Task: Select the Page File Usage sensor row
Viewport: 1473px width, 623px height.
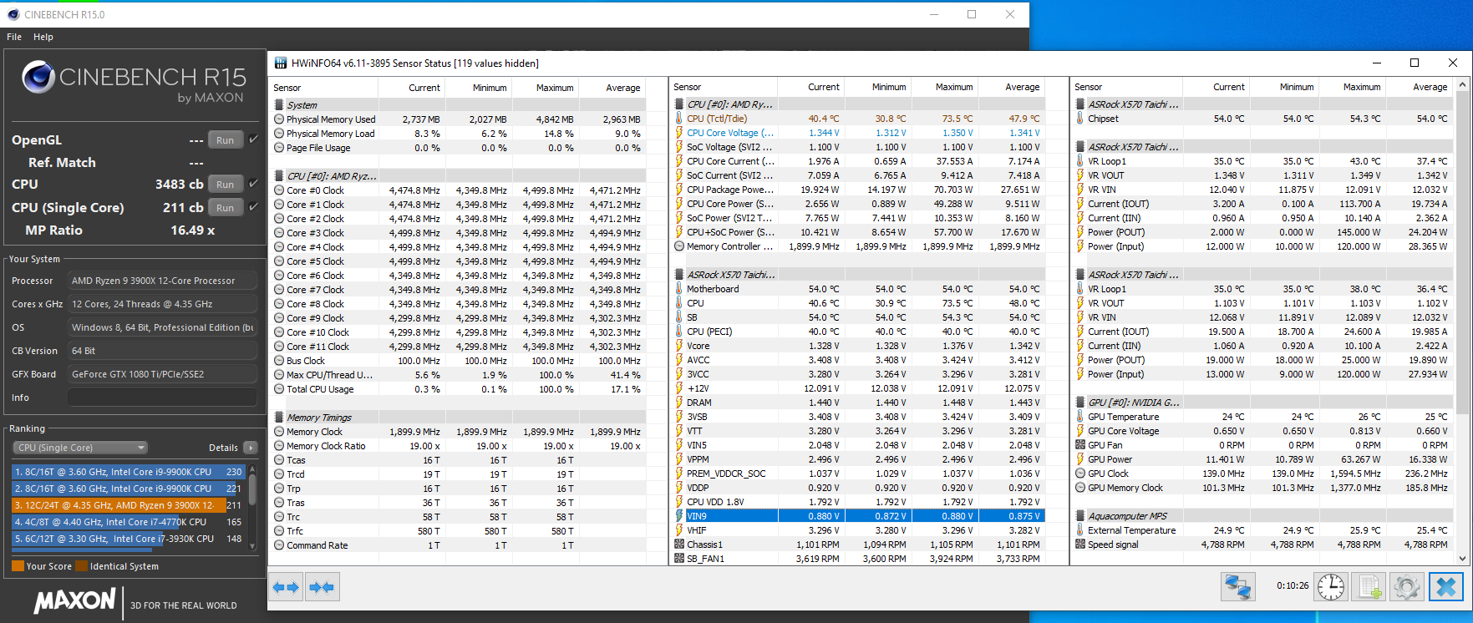Action: point(459,148)
